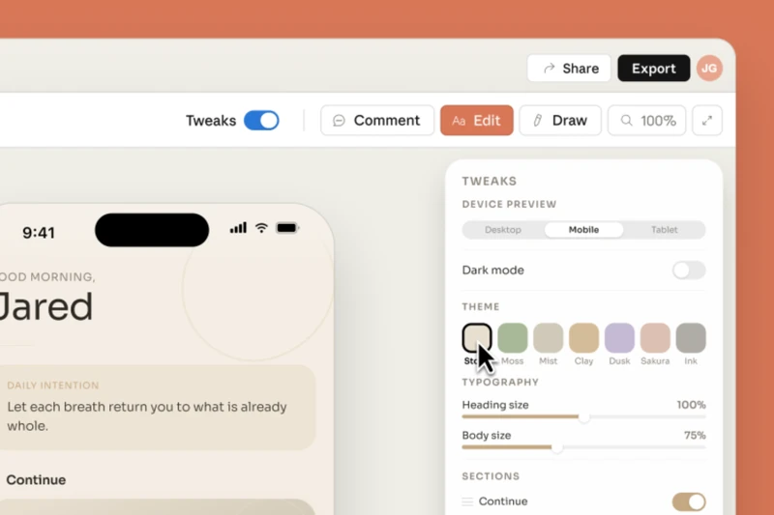This screenshot has width=774, height=515.
Task: Pick the Dusk theme swatch
Action: [x=619, y=338]
